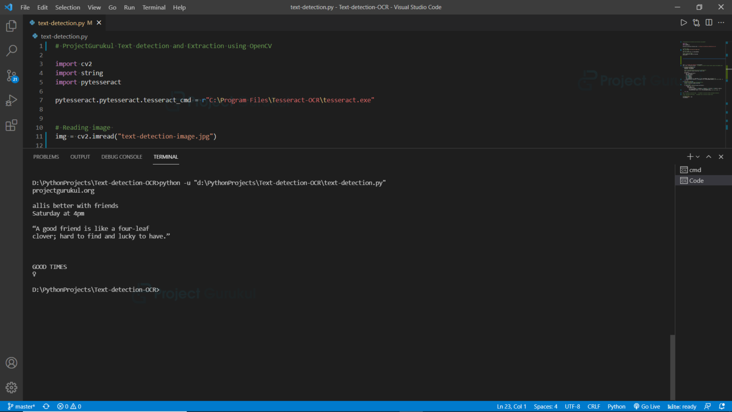Click the sync changes icon in status bar
This screenshot has height=412, width=732.
[46, 406]
